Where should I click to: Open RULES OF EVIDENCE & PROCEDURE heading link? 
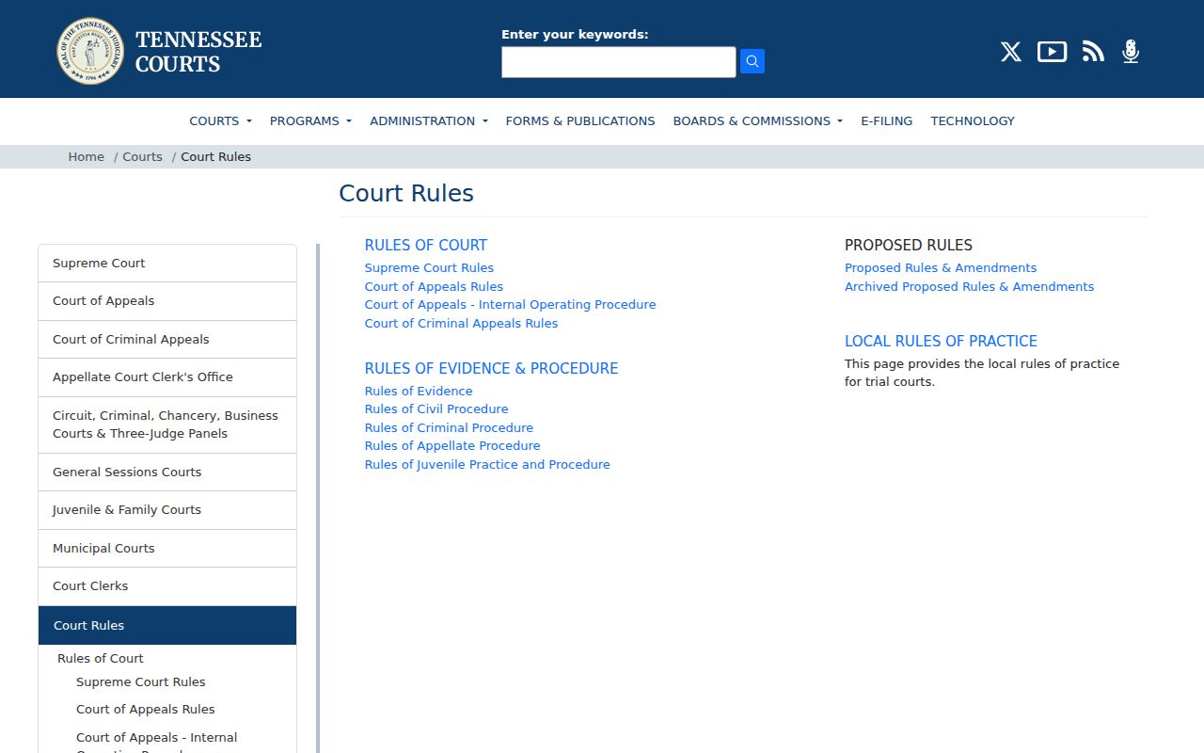pos(492,368)
